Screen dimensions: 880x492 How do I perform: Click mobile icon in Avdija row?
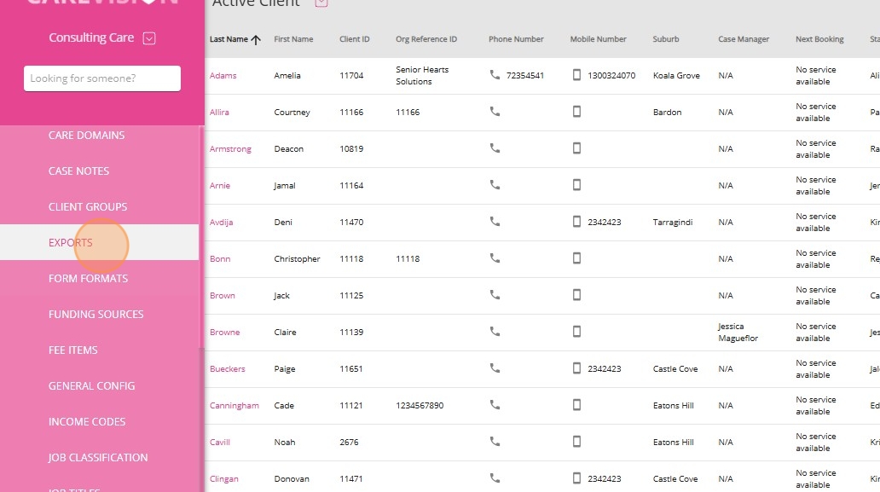click(576, 221)
